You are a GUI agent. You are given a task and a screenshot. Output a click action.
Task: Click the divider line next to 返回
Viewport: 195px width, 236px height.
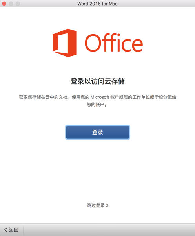tap(23, 230)
